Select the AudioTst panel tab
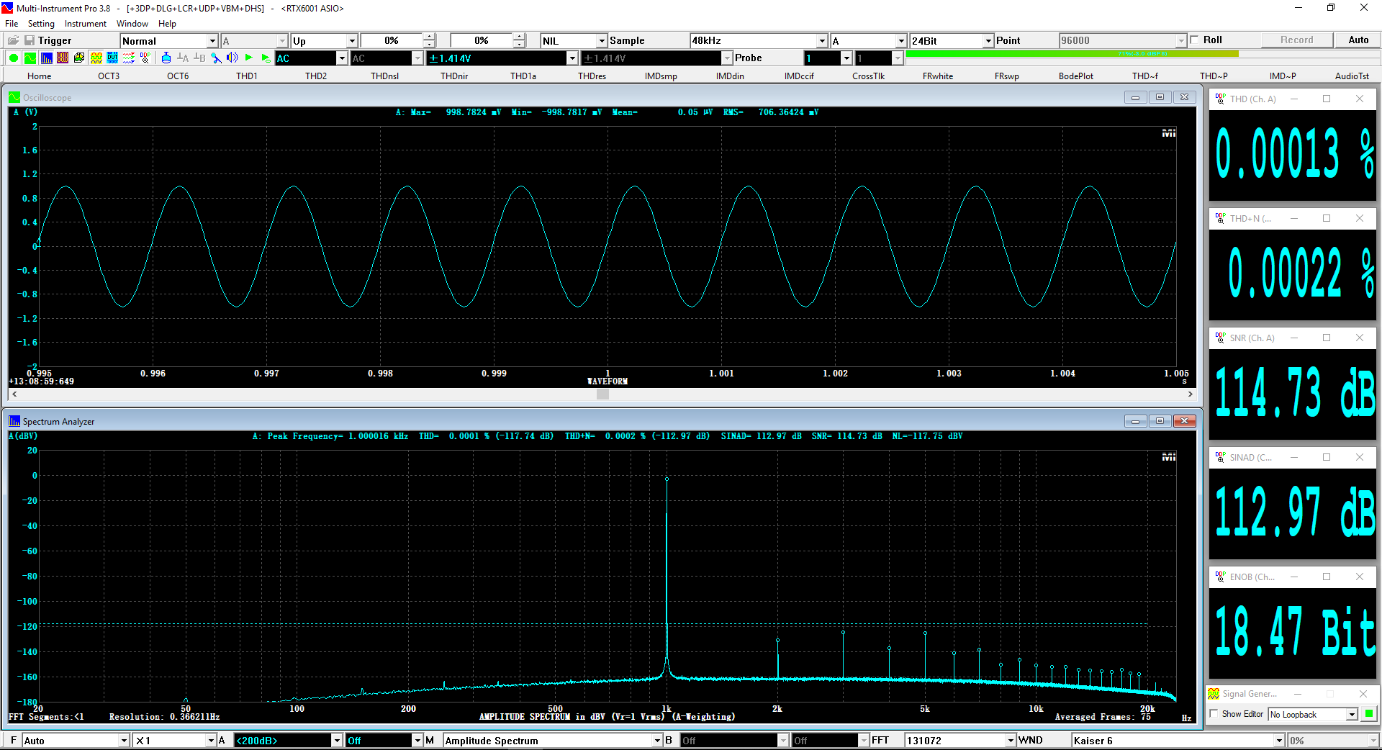Image resolution: width=1382 pixels, height=750 pixels. [x=1352, y=76]
